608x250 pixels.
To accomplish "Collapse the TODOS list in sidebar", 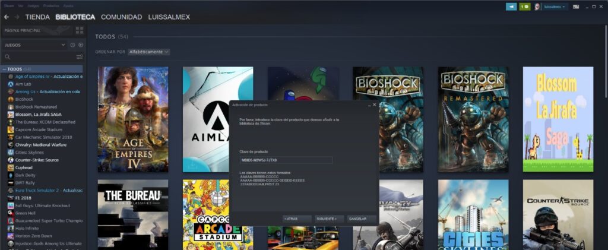I will coord(4,69).
